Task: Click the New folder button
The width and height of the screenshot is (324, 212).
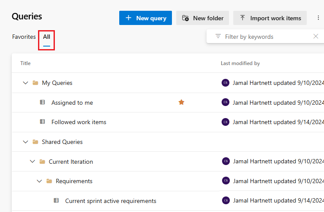Action: [x=203, y=18]
